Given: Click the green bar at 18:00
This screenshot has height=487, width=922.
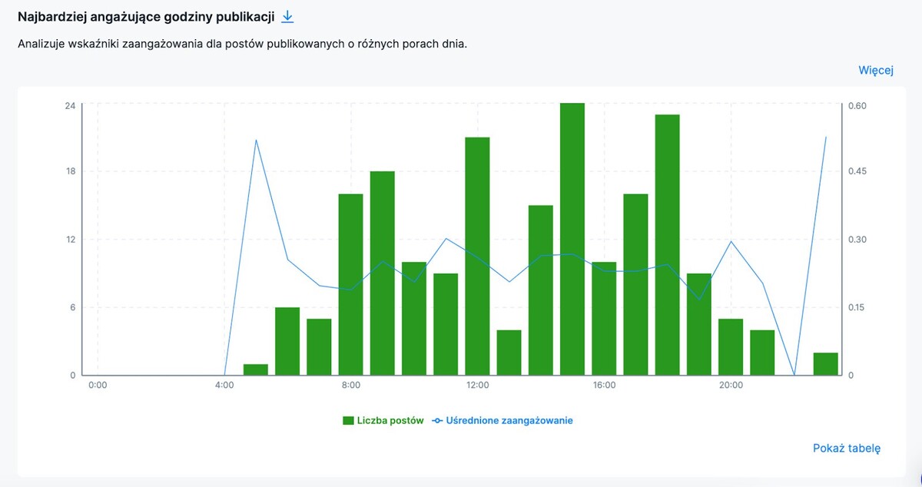Looking at the screenshot, I should point(667,246).
